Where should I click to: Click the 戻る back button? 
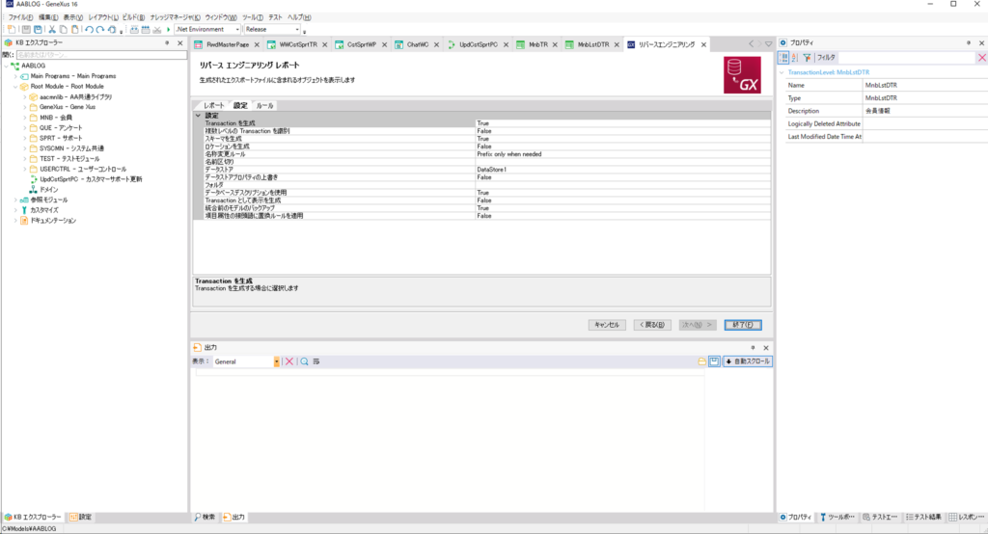652,325
